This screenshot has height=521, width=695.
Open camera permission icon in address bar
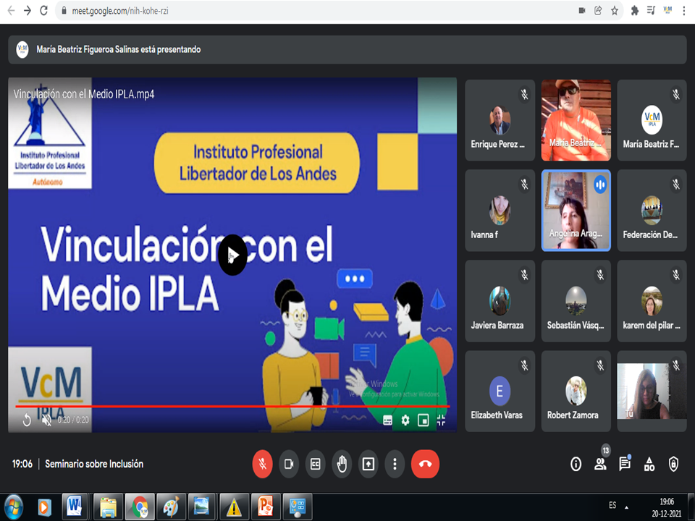pos(582,11)
